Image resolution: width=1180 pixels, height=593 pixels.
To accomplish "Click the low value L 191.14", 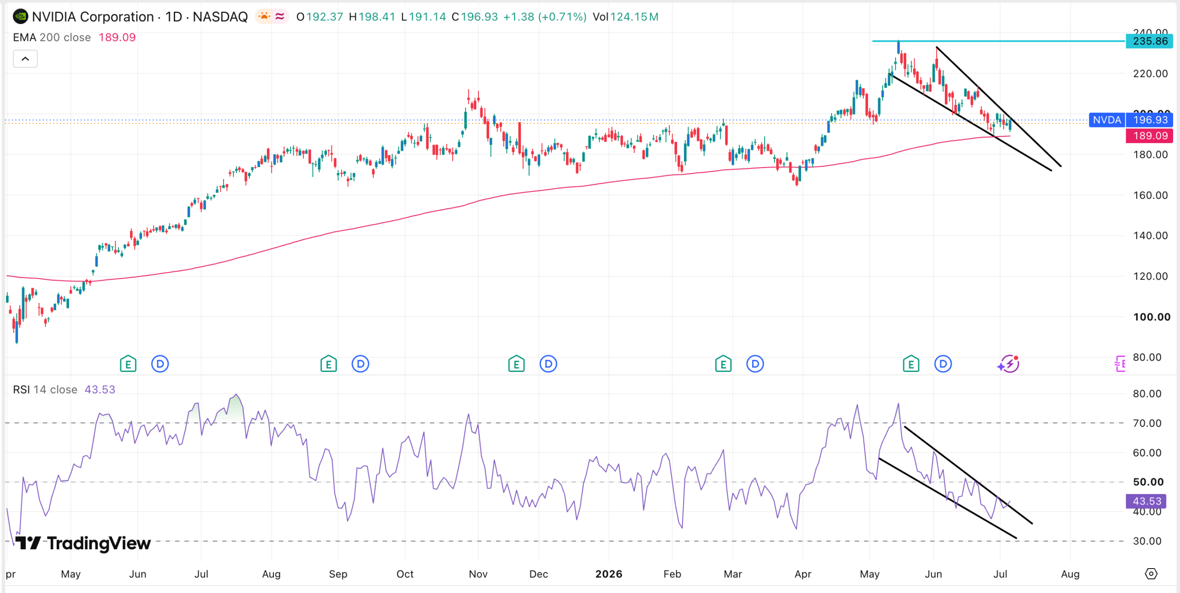I will coord(424,17).
